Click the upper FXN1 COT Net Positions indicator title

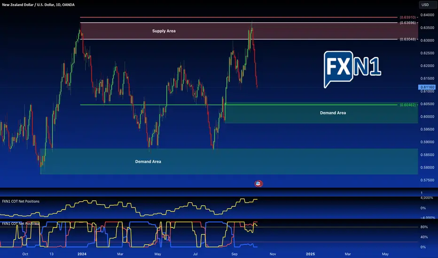[21, 201]
